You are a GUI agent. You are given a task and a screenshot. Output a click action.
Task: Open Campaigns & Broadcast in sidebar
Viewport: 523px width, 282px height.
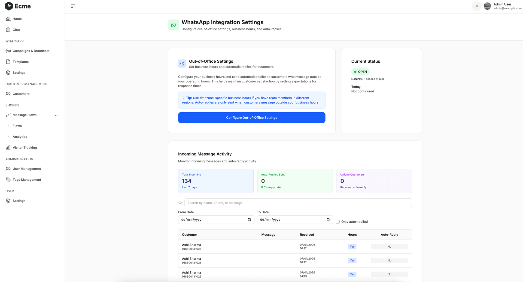click(x=31, y=51)
